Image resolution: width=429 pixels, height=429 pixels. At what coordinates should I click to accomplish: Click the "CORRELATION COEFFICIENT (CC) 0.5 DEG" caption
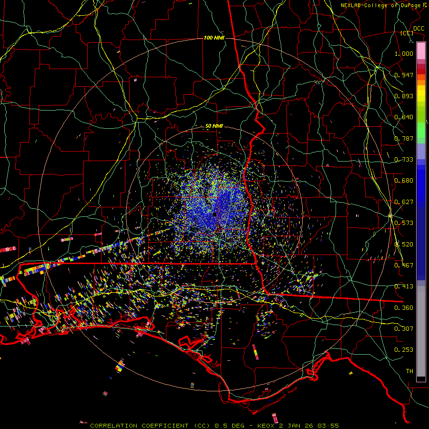168,426
